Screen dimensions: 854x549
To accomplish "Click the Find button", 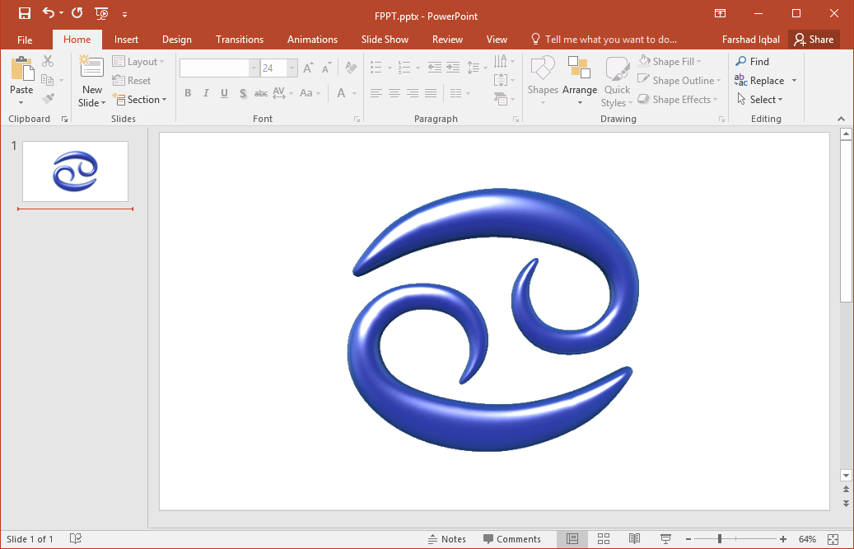I will click(x=752, y=62).
